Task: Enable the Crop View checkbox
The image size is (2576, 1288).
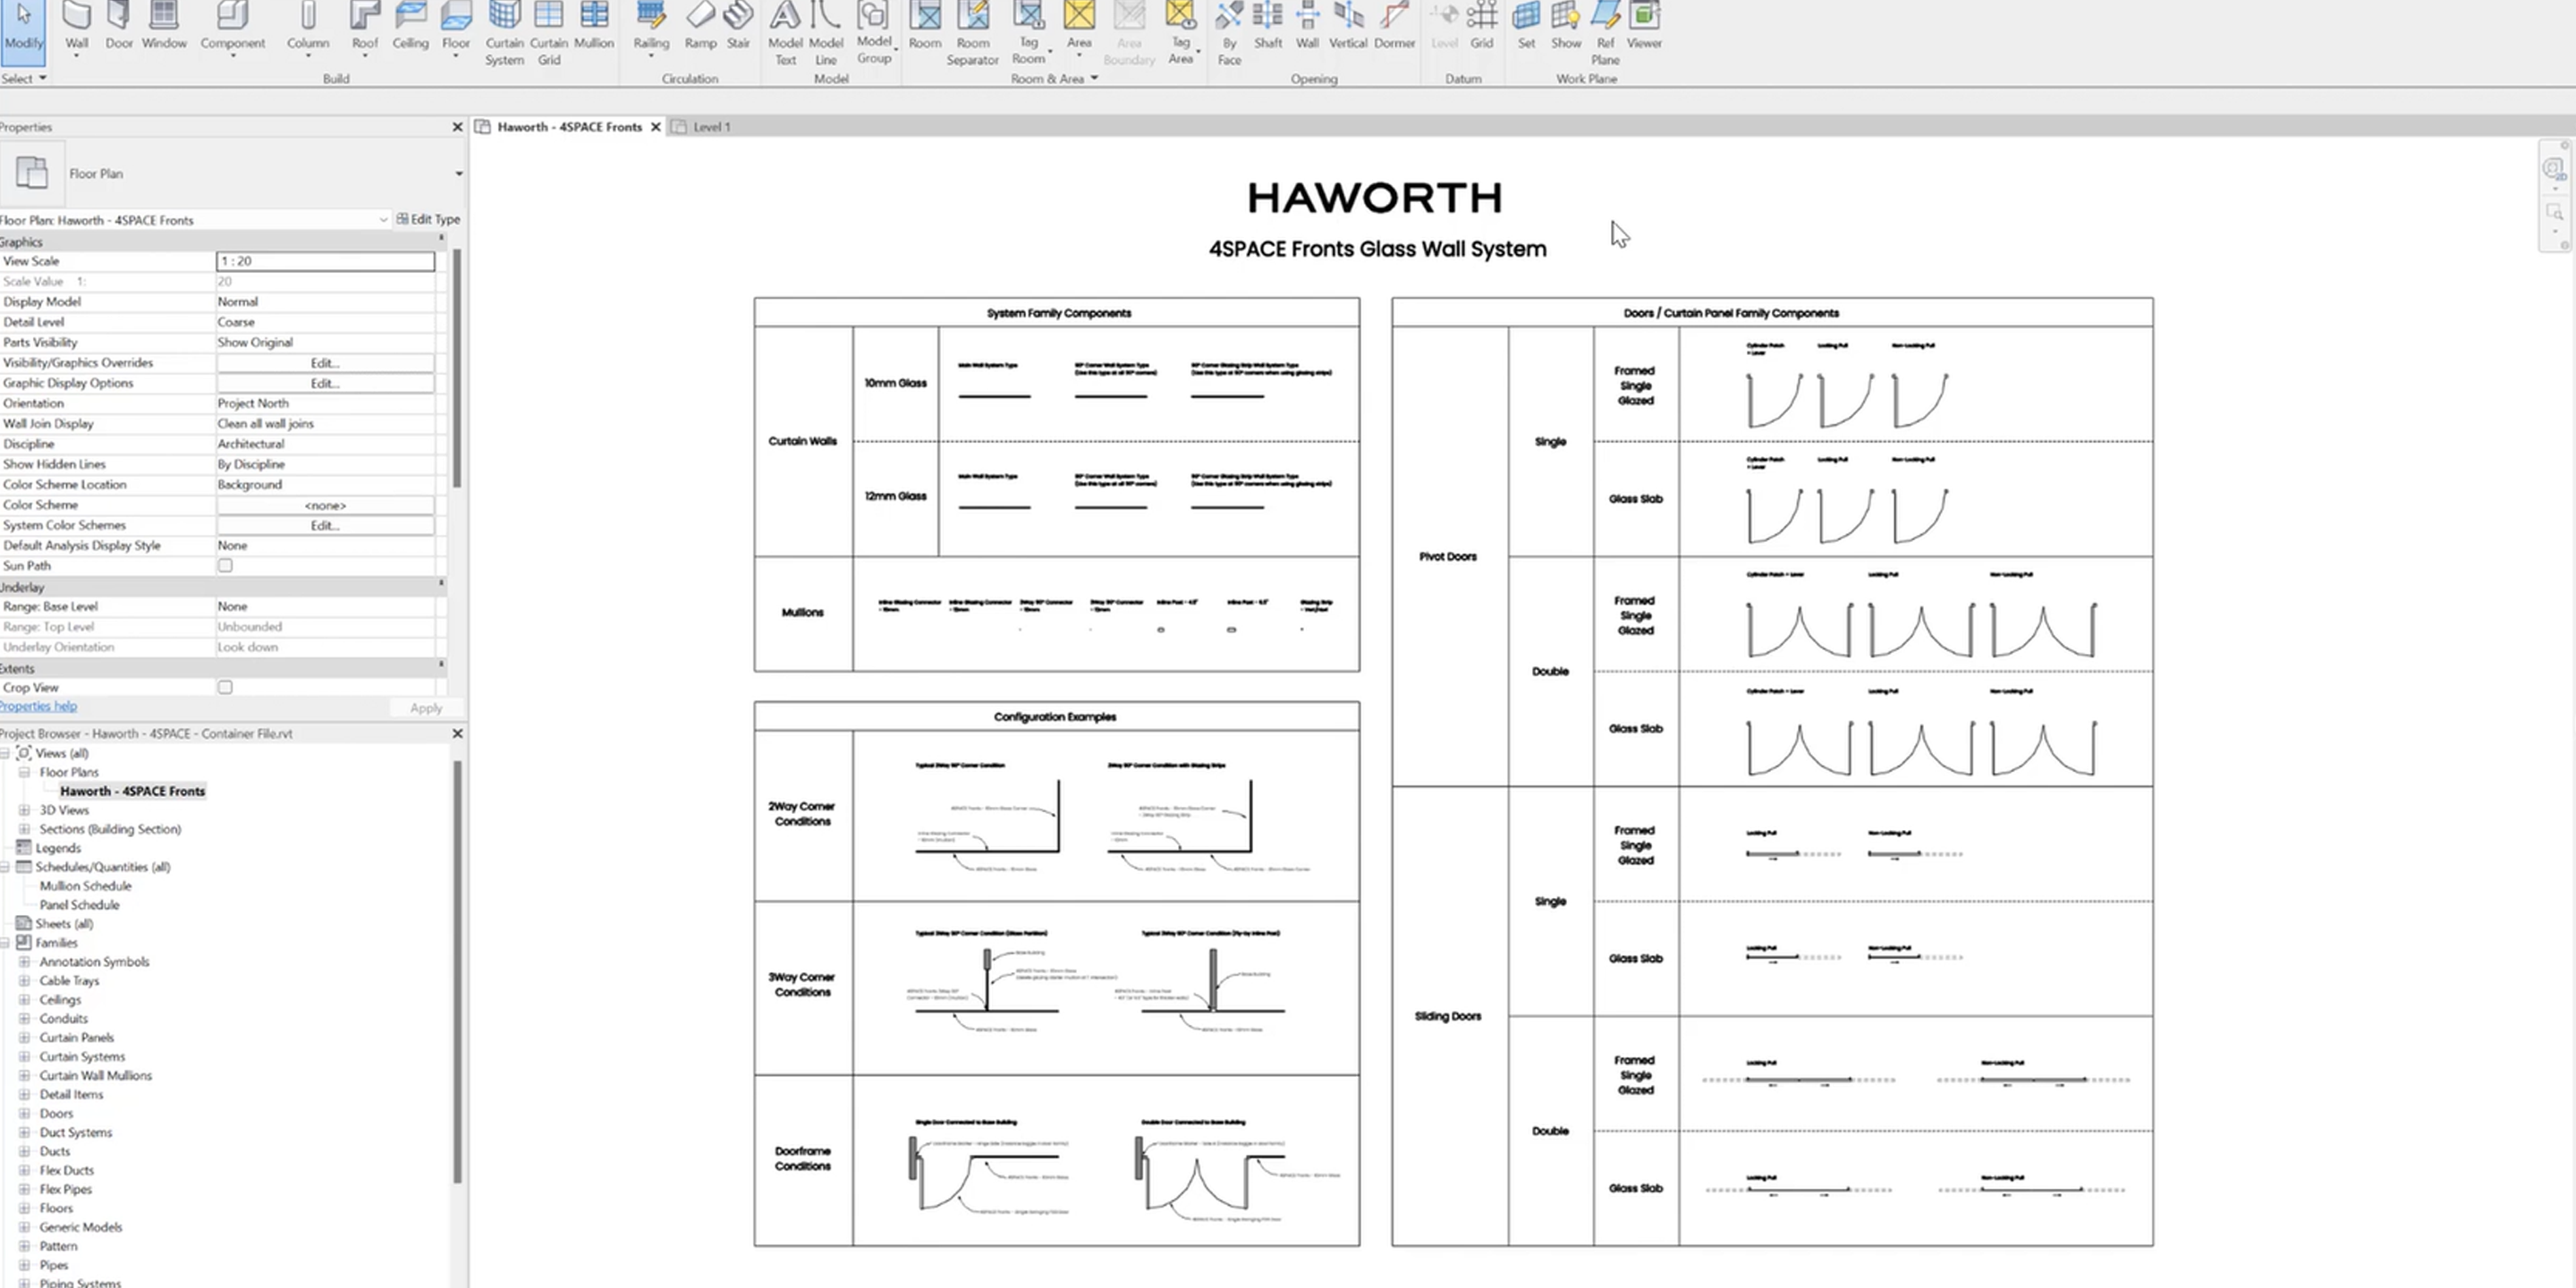Action: [x=225, y=688]
